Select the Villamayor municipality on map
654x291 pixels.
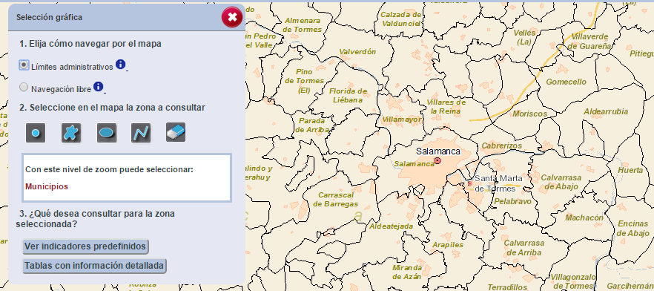point(402,120)
